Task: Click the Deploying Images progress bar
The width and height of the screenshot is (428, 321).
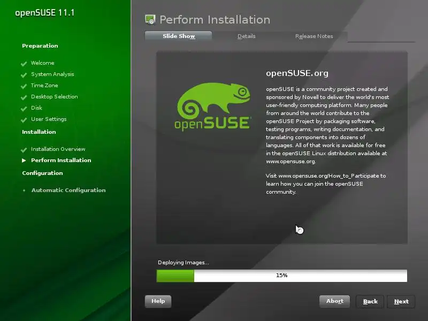Action: click(282, 276)
